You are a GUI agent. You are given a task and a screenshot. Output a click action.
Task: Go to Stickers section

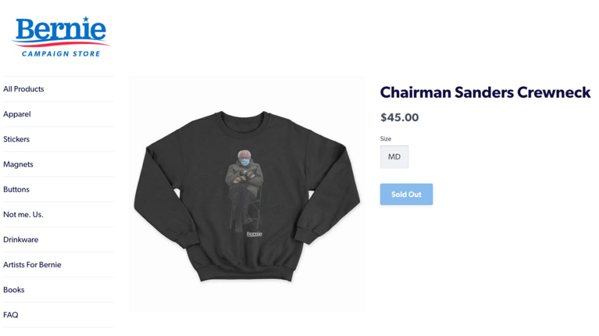click(16, 139)
